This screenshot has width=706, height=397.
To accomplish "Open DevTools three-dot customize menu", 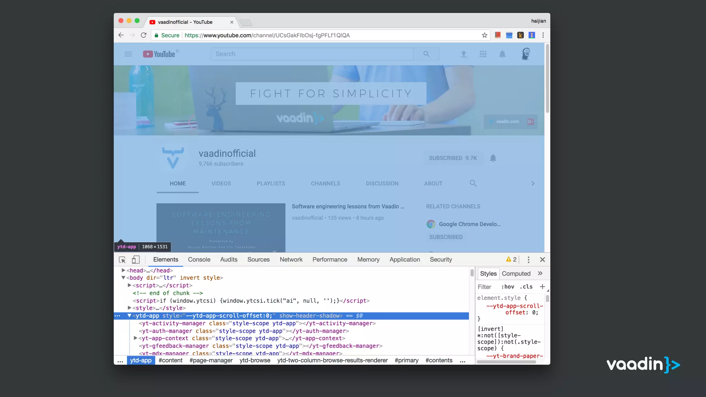I will coord(528,260).
